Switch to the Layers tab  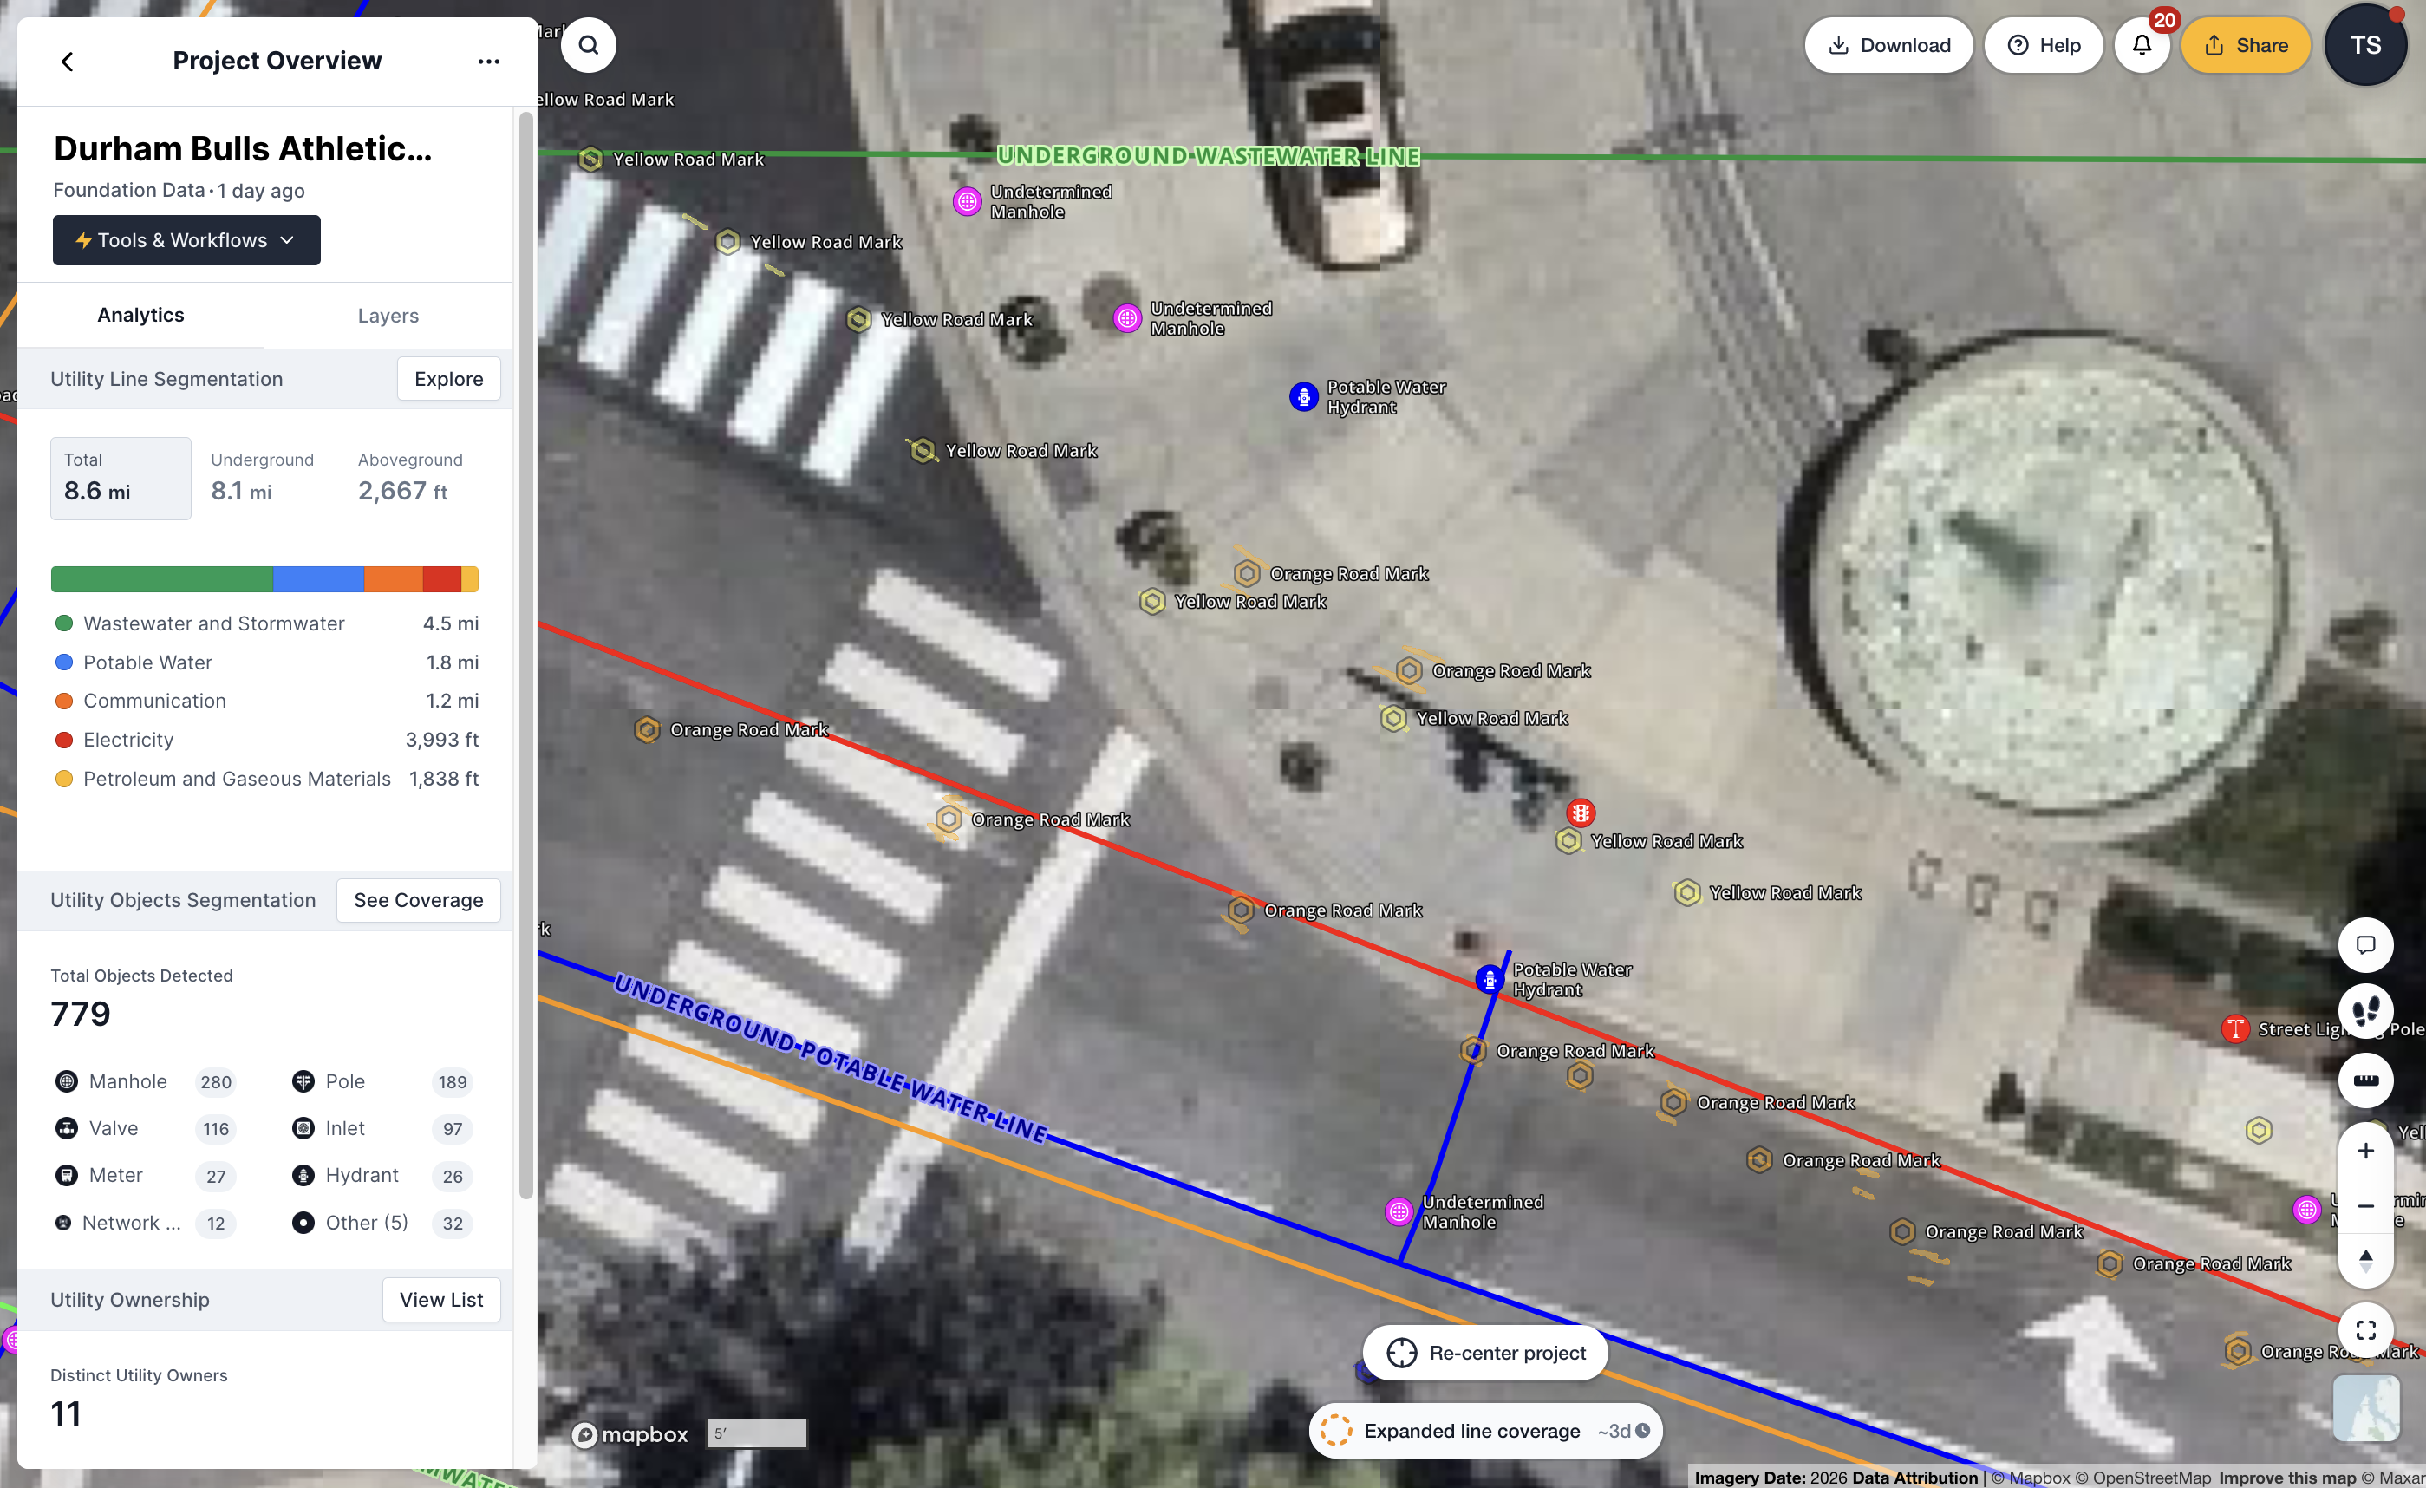(388, 315)
